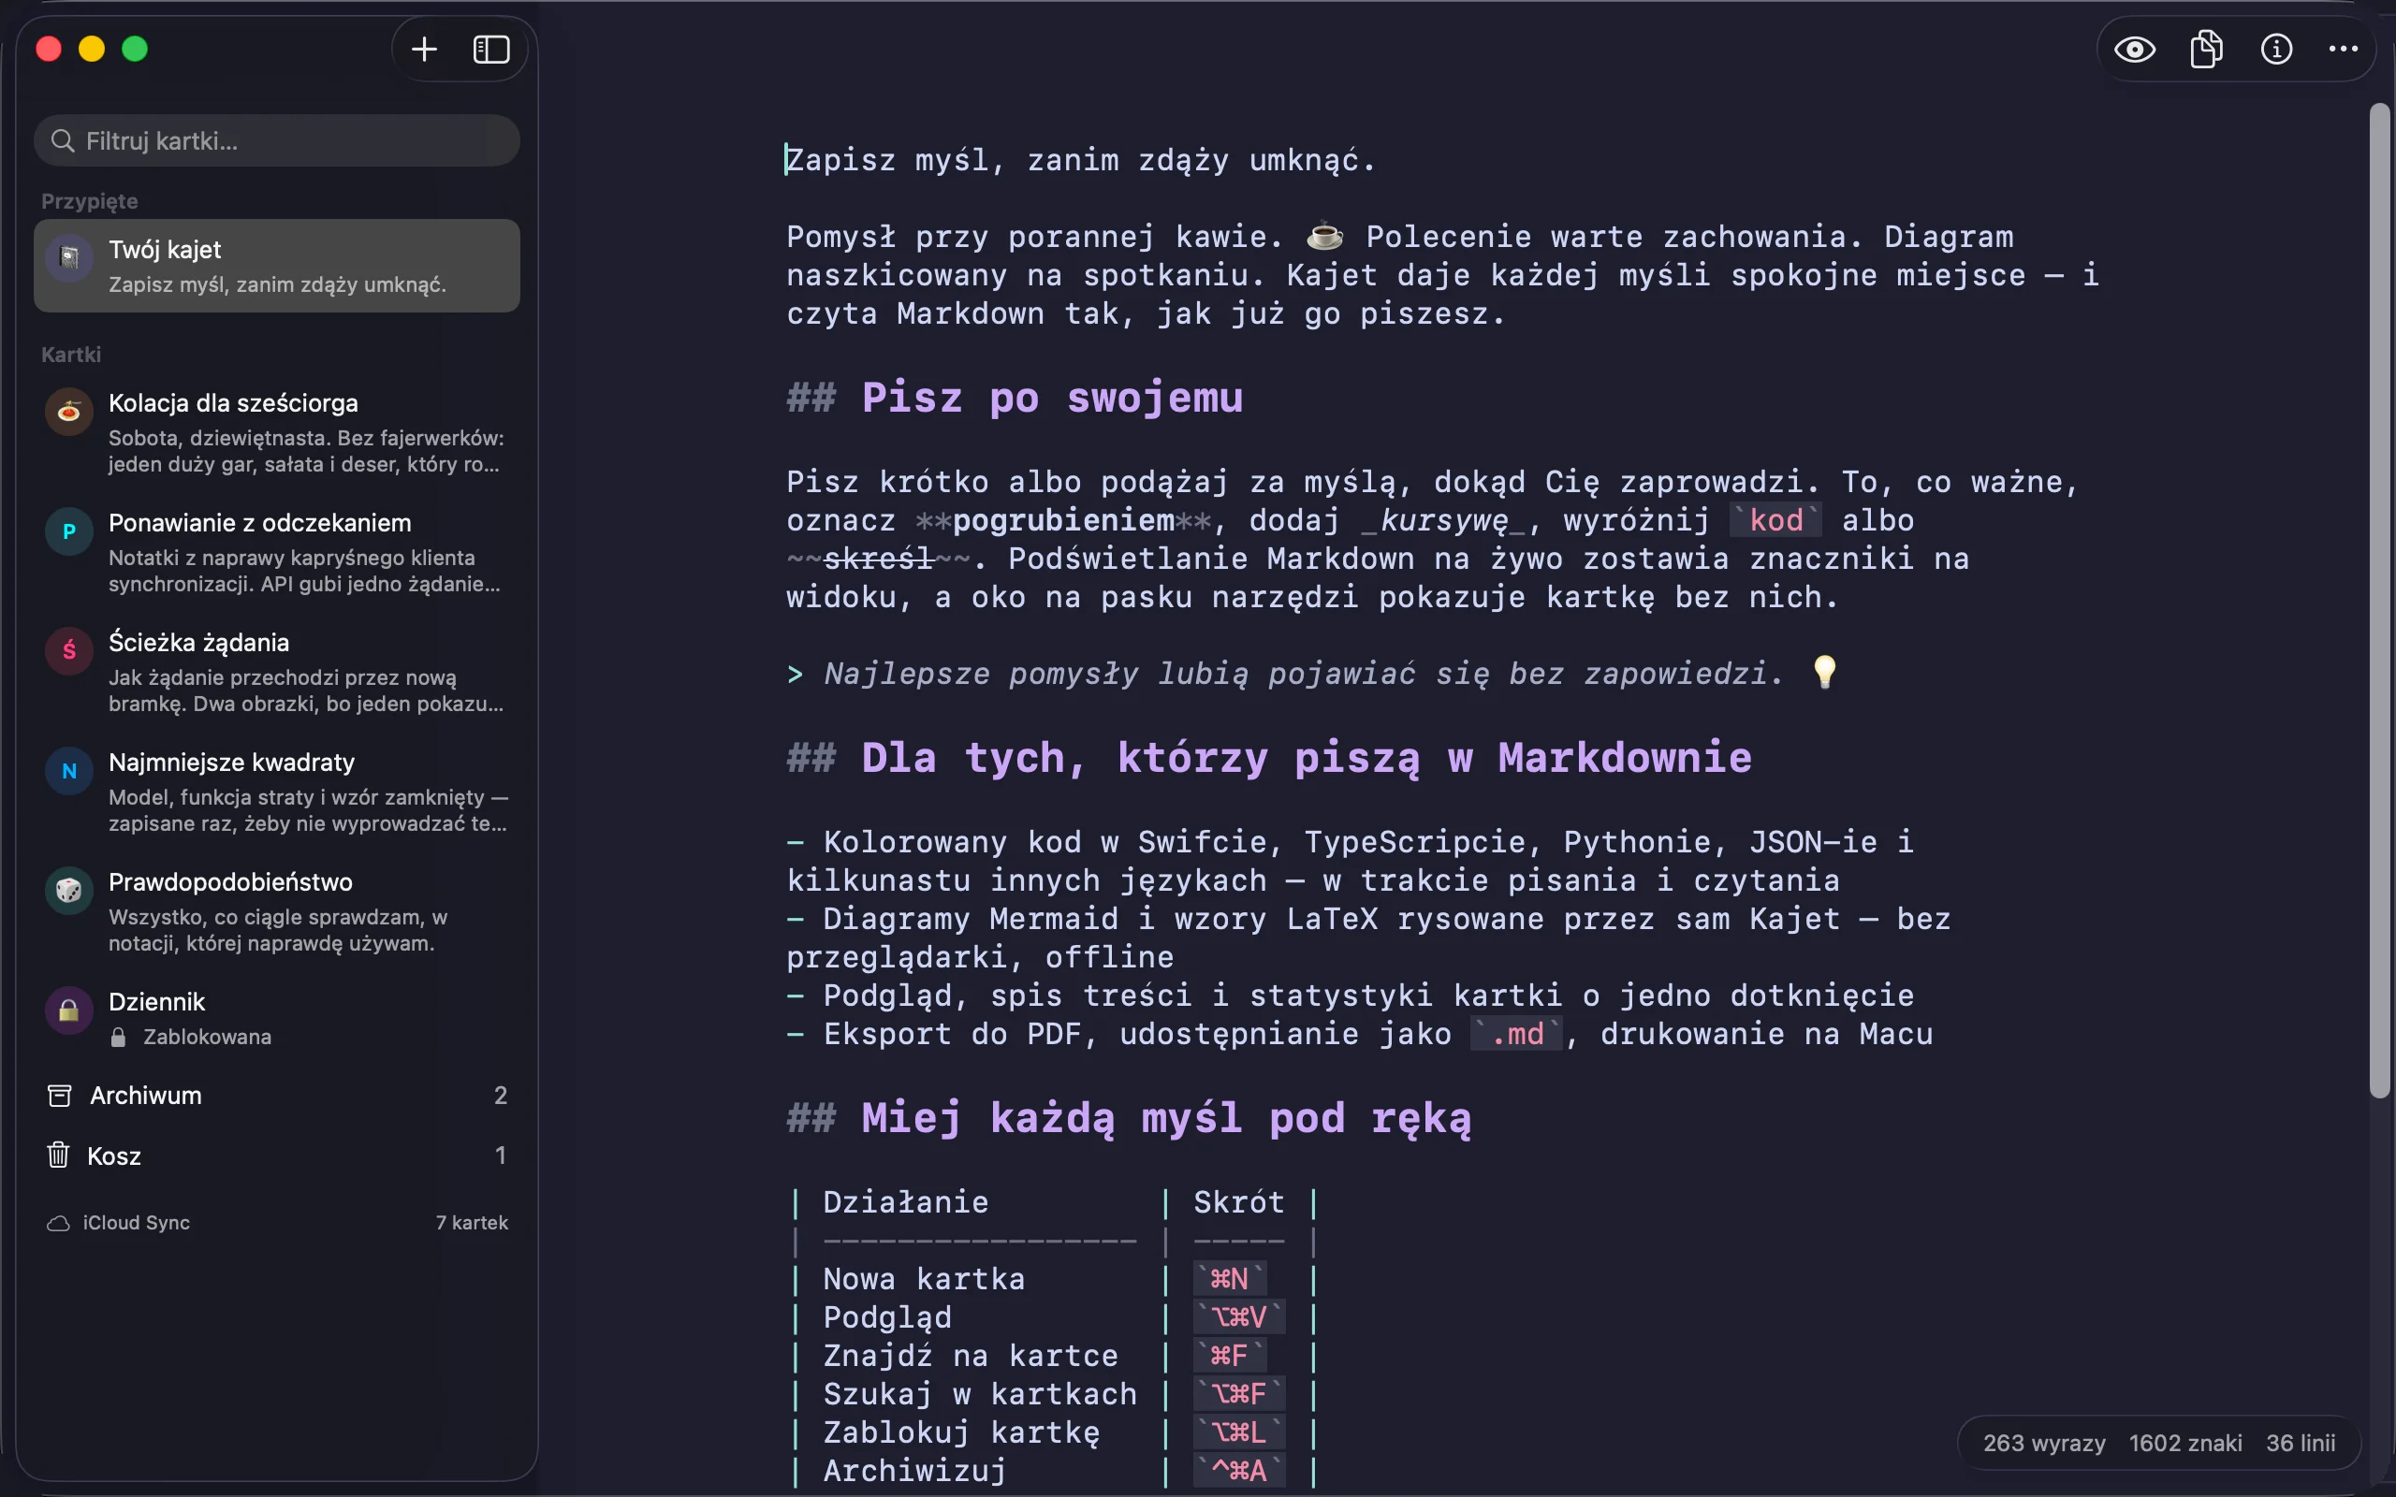
Task: Click the magnifier icon in the filter field
Action: click(63, 140)
